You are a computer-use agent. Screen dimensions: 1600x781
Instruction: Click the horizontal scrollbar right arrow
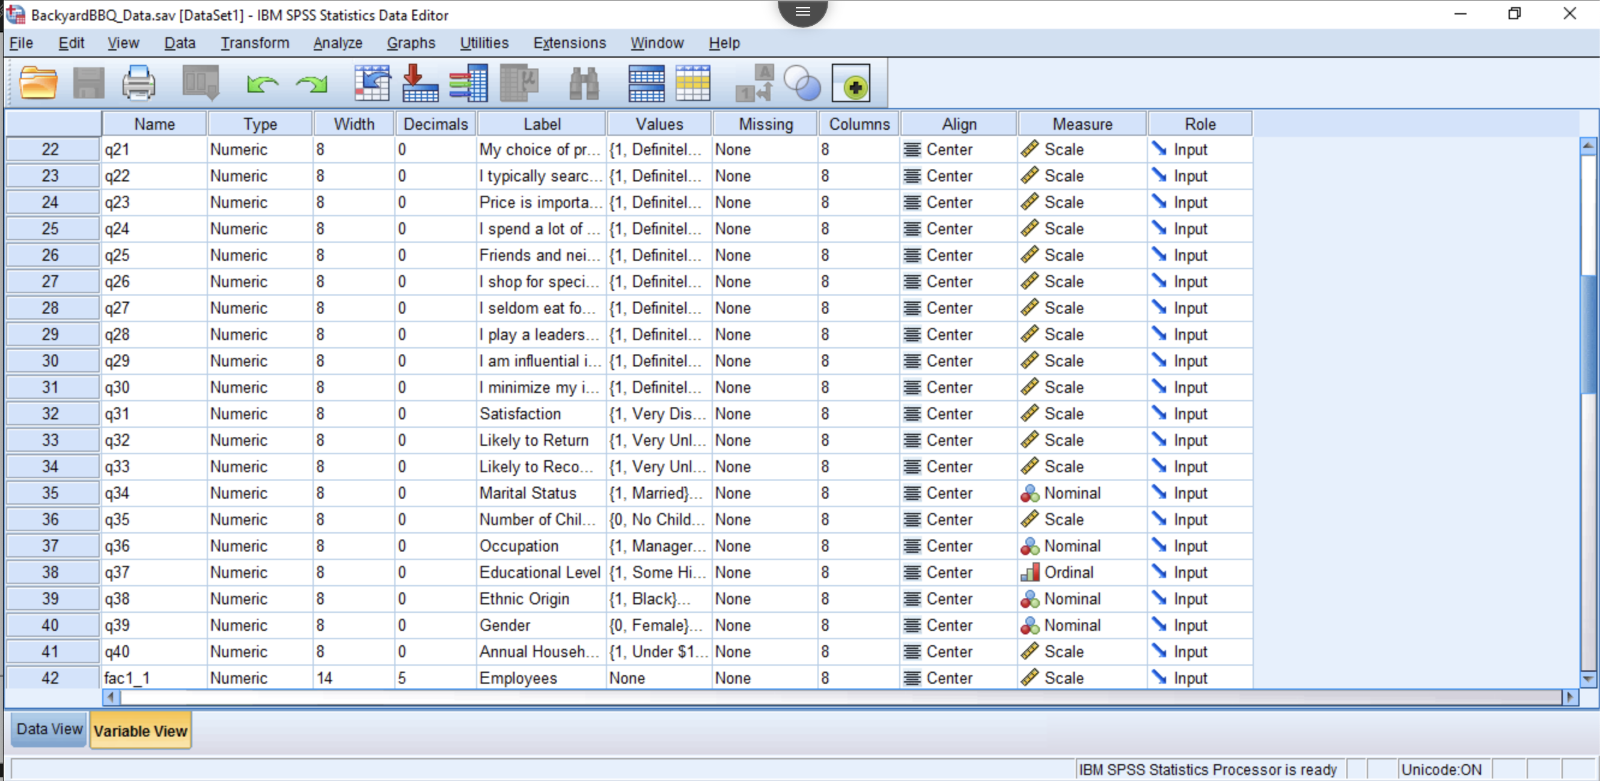pyautogui.click(x=1570, y=697)
